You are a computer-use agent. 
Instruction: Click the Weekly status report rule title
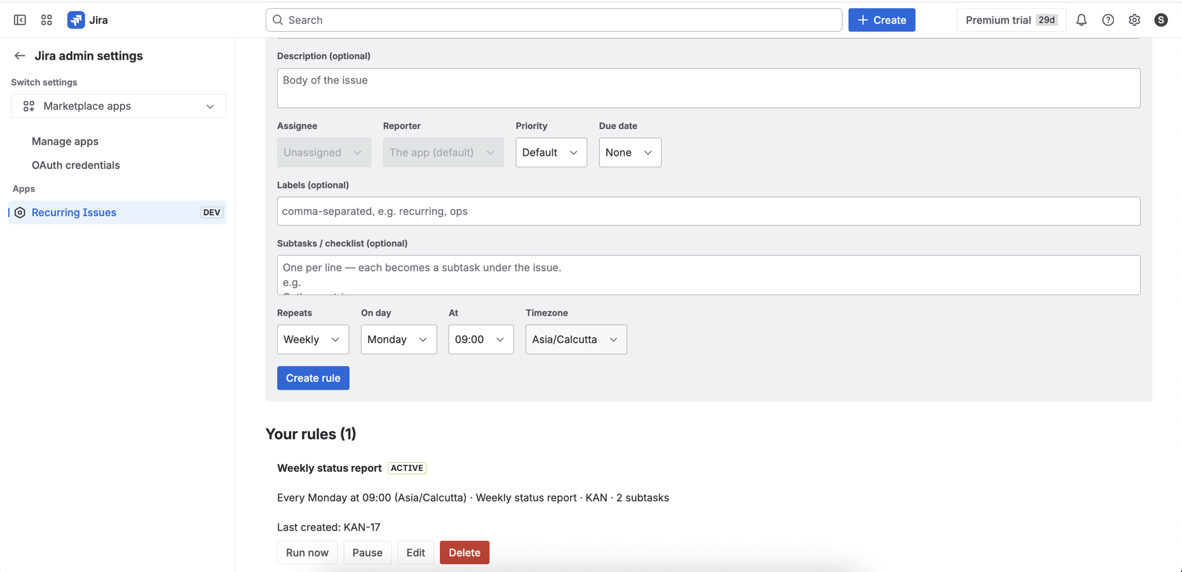pos(329,468)
